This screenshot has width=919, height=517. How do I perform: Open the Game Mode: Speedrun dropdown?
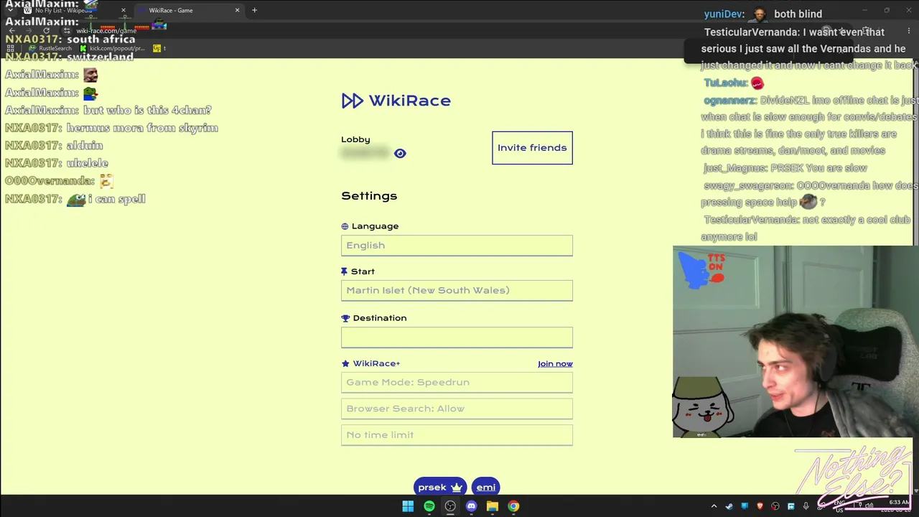pyautogui.click(x=457, y=382)
